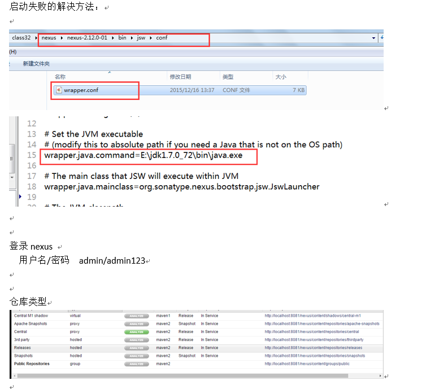Select the Central M1 shadow repository row
Viewport: 426px width, 389px height.
[x=198, y=316]
